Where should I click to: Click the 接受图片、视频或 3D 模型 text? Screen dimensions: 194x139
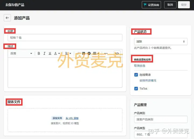pyautogui.click(x=65, y=123)
